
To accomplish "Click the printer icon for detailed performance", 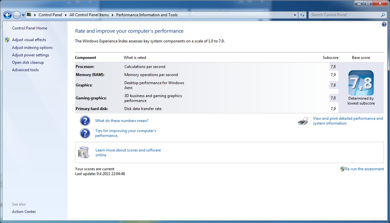I will click(x=303, y=121).
